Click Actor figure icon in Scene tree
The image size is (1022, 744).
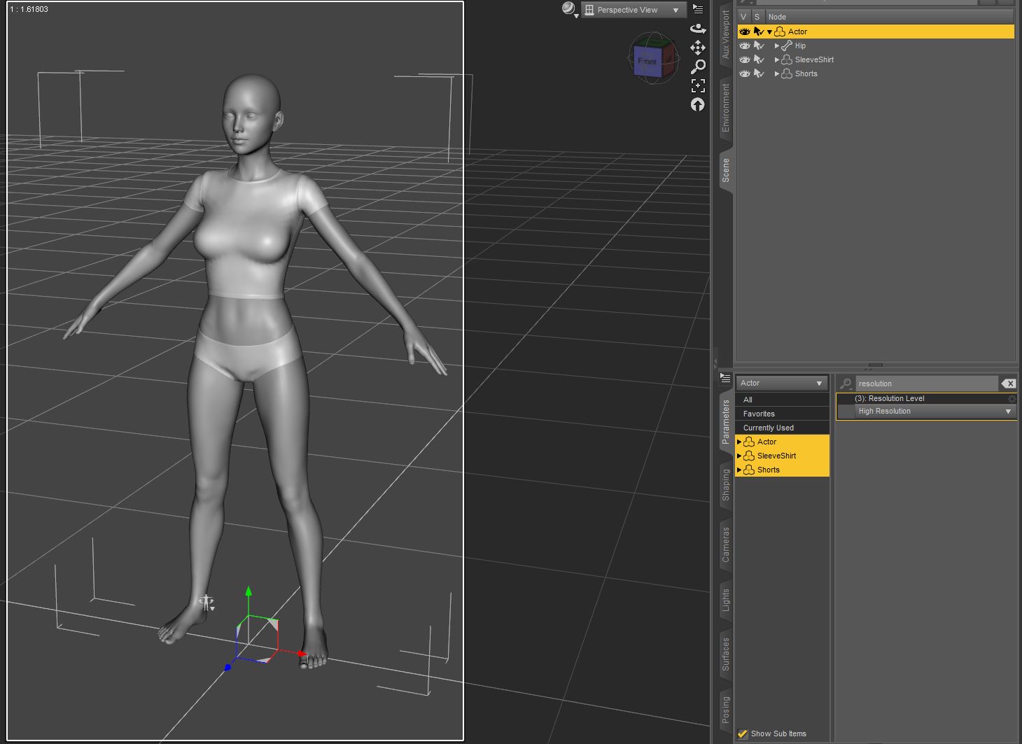[780, 31]
